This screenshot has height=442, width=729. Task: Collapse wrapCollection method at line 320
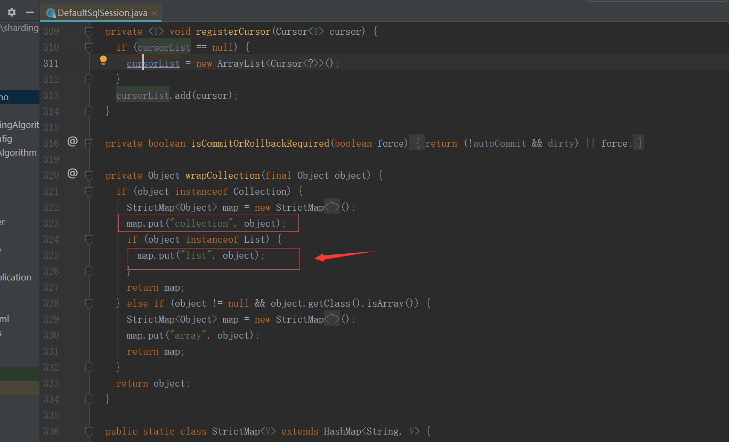coord(89,175)
